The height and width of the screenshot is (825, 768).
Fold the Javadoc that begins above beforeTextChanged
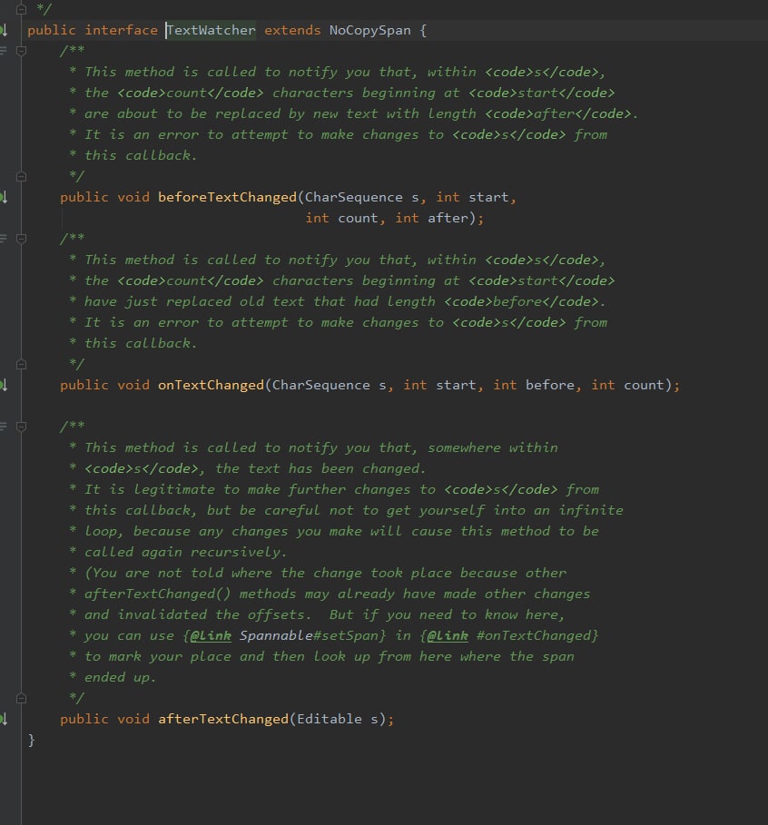[x=21, y=51]
